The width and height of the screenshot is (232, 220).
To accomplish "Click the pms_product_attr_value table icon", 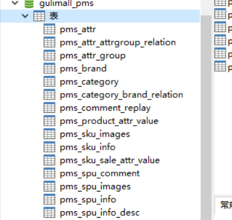I will tap(49, 120).
